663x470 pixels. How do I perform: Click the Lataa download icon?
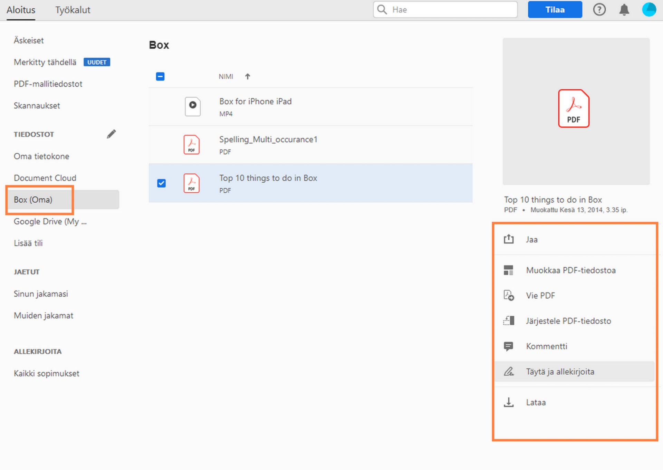tap(509, 402)
